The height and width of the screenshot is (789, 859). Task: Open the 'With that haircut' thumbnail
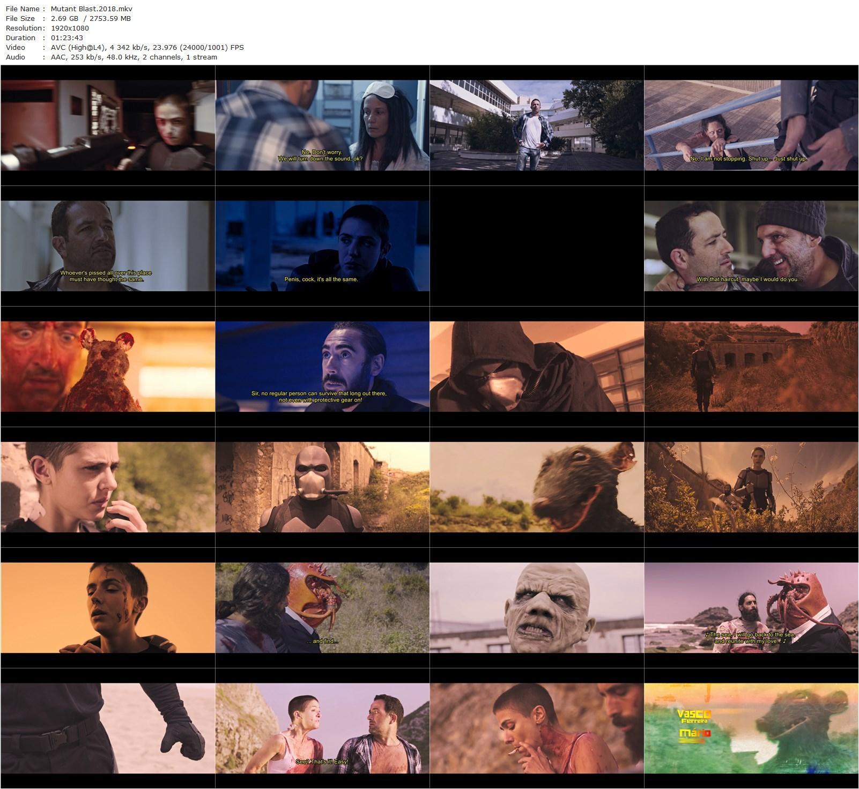[751, 246]
